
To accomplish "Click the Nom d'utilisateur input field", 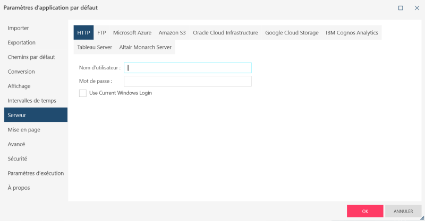I will click(188, 68).
